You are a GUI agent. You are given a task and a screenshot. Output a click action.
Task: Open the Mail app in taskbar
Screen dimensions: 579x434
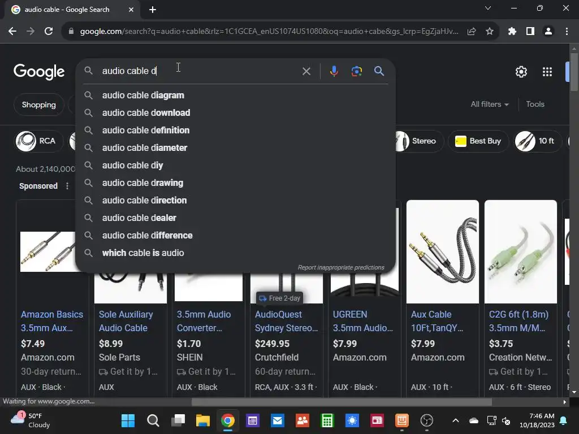[277, 420]
